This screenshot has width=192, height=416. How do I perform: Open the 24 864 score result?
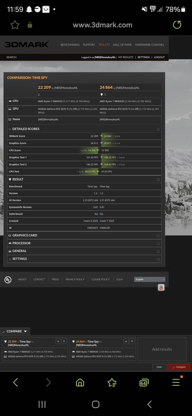click(106, 87)
